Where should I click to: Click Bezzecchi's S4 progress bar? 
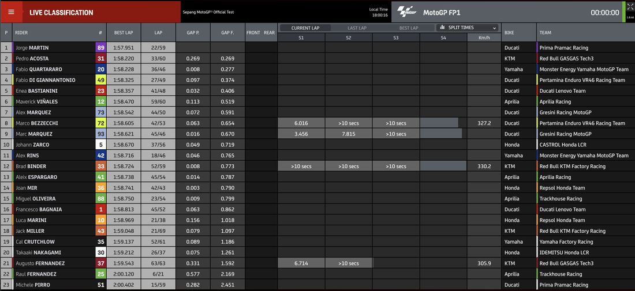(x=439, y=123)
